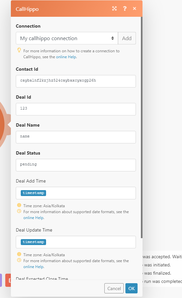
Task: Click the Contact Id label
Action: click(27, 69)
